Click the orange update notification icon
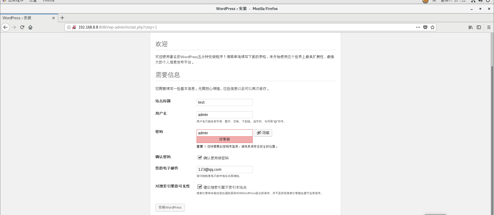The height and width of the screenshot is (215, 494). (425, 1)
